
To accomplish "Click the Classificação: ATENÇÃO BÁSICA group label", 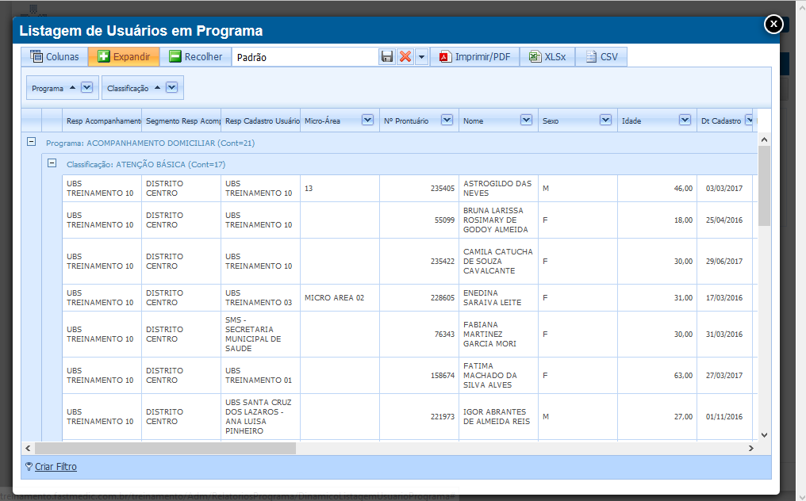I will pos(146,164).
